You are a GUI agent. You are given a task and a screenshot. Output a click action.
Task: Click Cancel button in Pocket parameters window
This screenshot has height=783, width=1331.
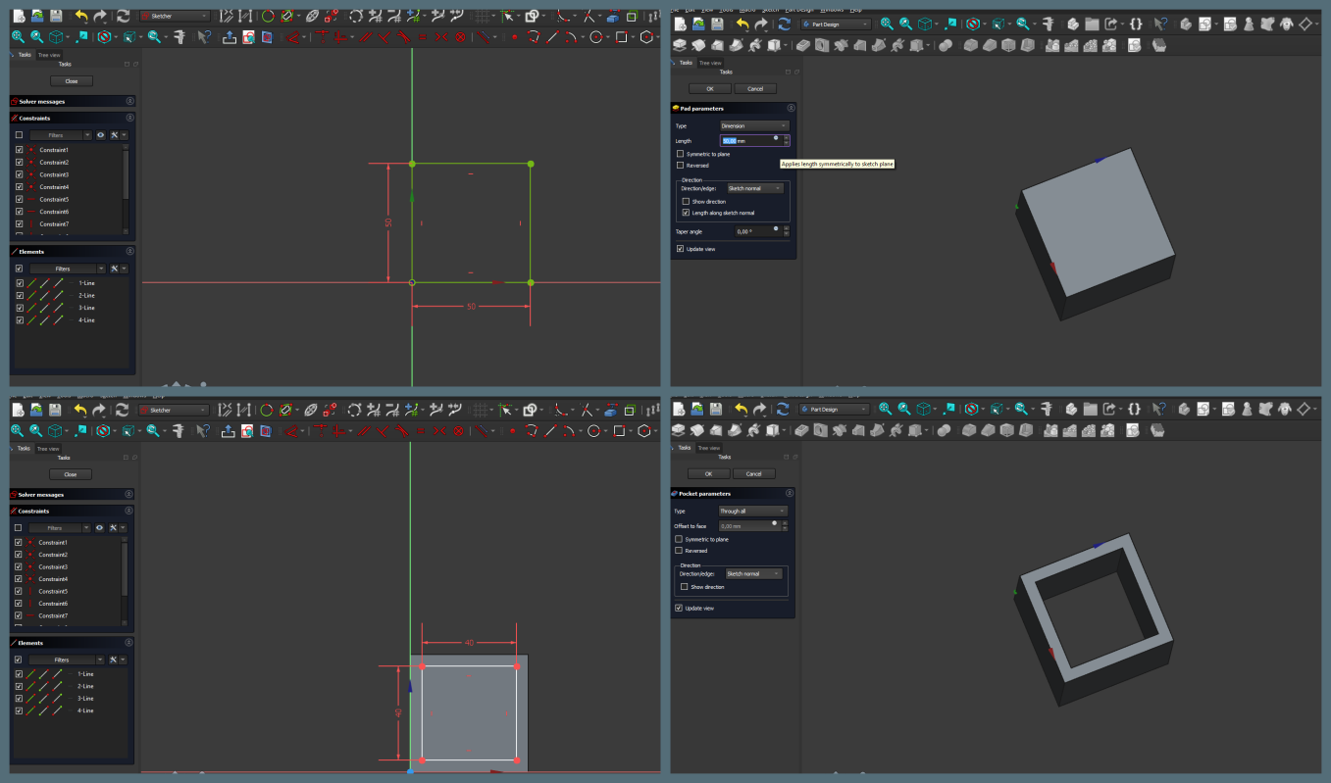[754, 473]
